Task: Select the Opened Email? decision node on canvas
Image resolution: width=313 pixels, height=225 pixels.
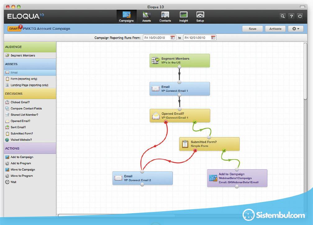Action: point(180,116)
